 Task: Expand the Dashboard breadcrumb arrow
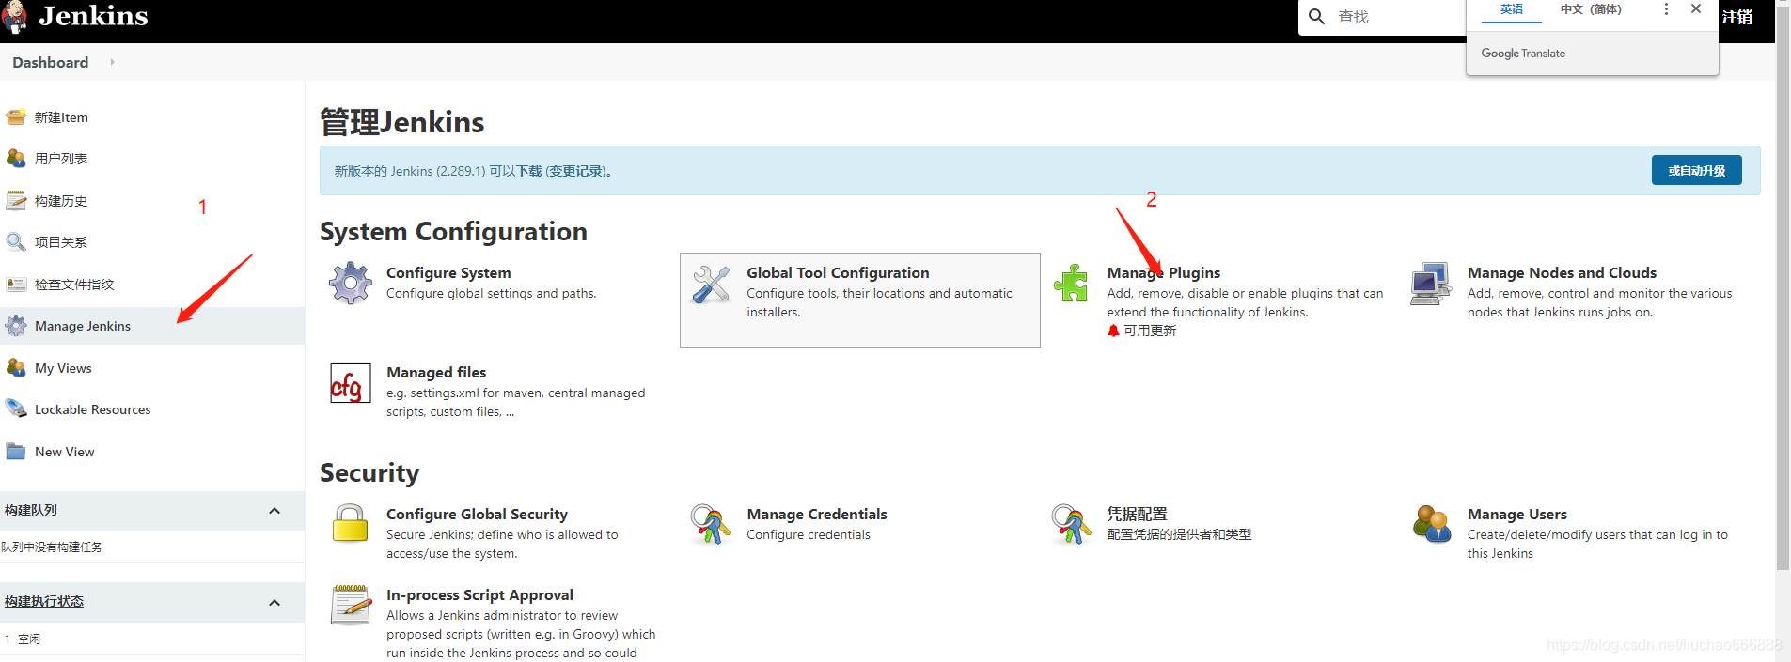112,62
